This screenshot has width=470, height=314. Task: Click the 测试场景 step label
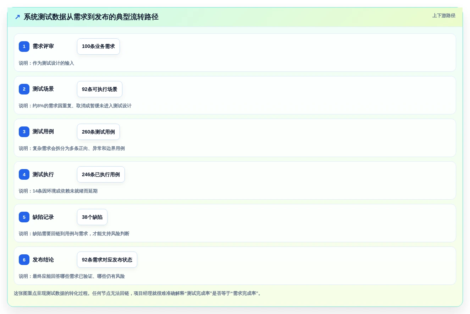pyautogui.click(x=43, y=89)
